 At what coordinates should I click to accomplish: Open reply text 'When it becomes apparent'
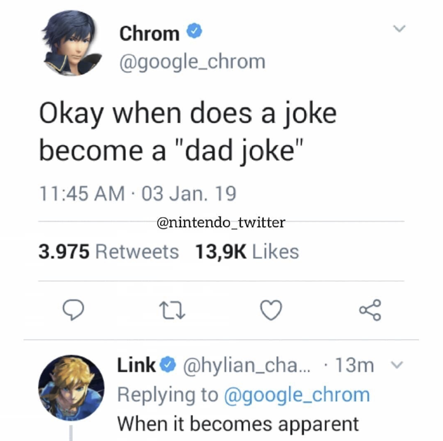238,424
